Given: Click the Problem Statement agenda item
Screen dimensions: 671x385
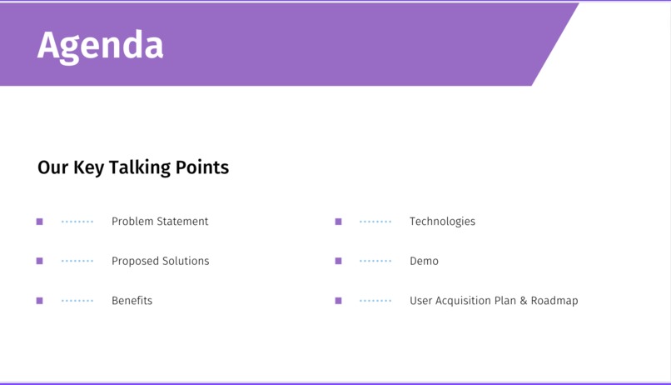Looking at the screenshot, I should coord(160,222).
